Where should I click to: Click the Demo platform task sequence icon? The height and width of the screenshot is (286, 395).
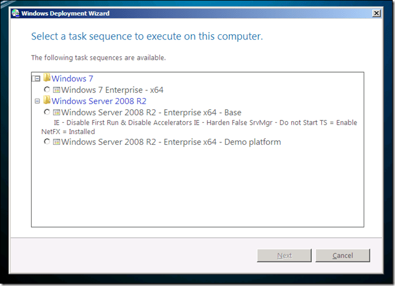[x=57, y=142]
